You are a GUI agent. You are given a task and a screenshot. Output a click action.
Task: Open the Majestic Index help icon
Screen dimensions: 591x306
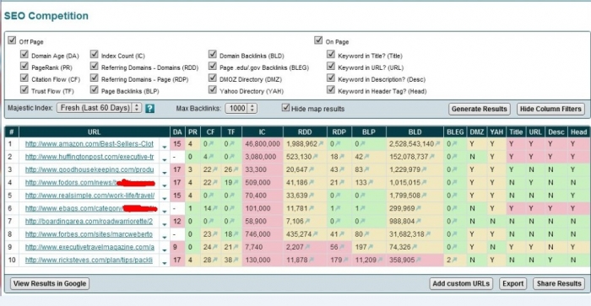point(149,109)
